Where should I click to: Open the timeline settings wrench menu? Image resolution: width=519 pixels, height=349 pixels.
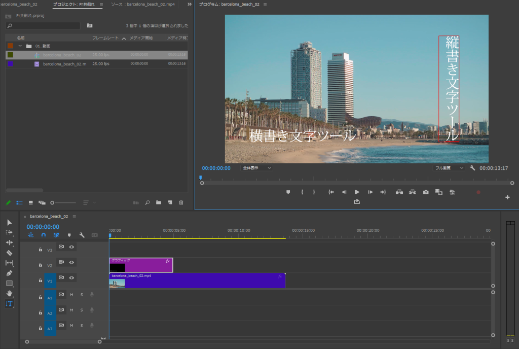[x=82, y=234]
